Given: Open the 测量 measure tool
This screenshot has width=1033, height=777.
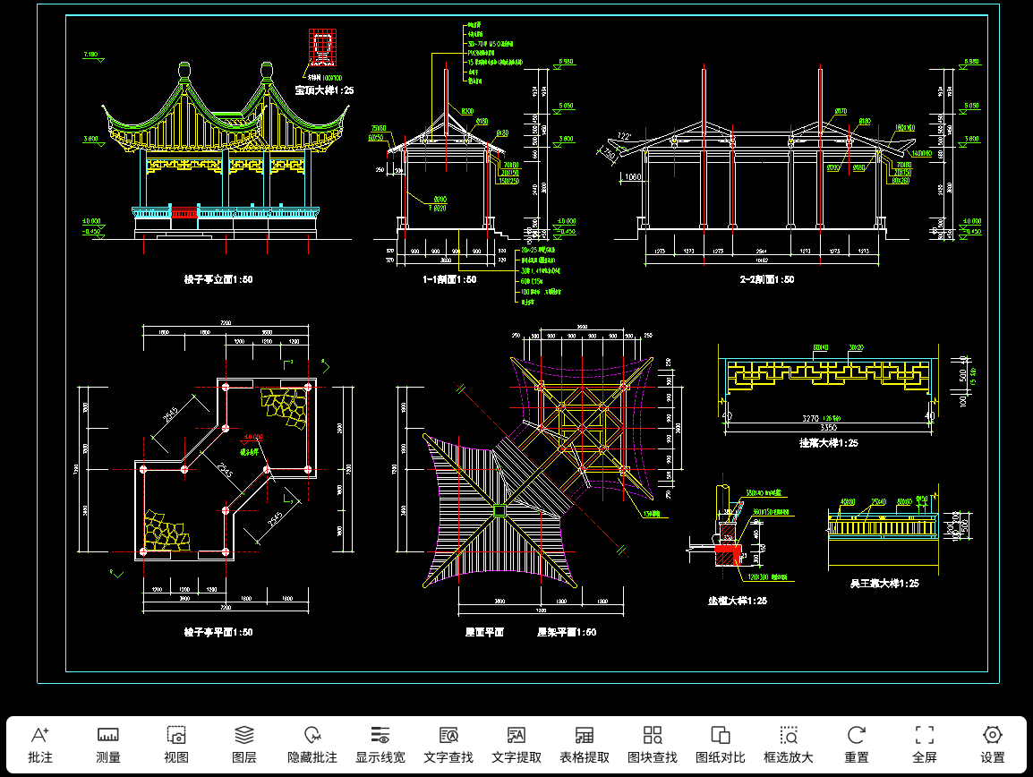Looking at the screenshot, I should (x=108, y=744).
